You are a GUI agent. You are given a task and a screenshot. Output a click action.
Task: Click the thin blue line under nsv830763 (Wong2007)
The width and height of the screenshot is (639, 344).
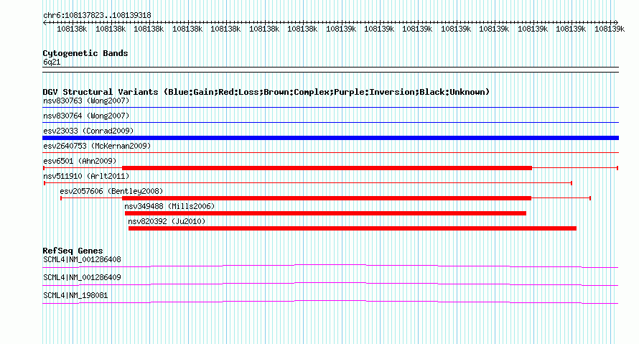(330, 108)
